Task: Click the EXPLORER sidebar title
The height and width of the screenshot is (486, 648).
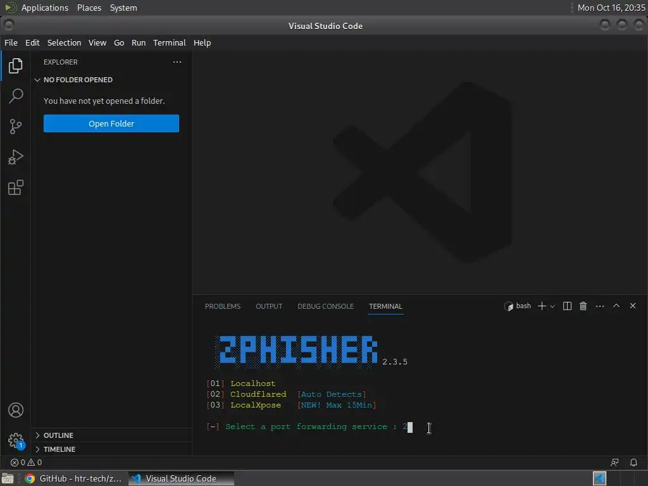Action: pos(61,62)
